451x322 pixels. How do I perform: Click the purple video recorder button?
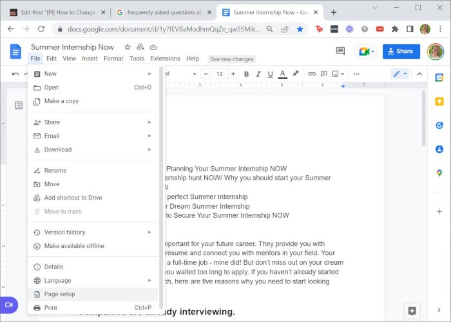click(9, 305)
